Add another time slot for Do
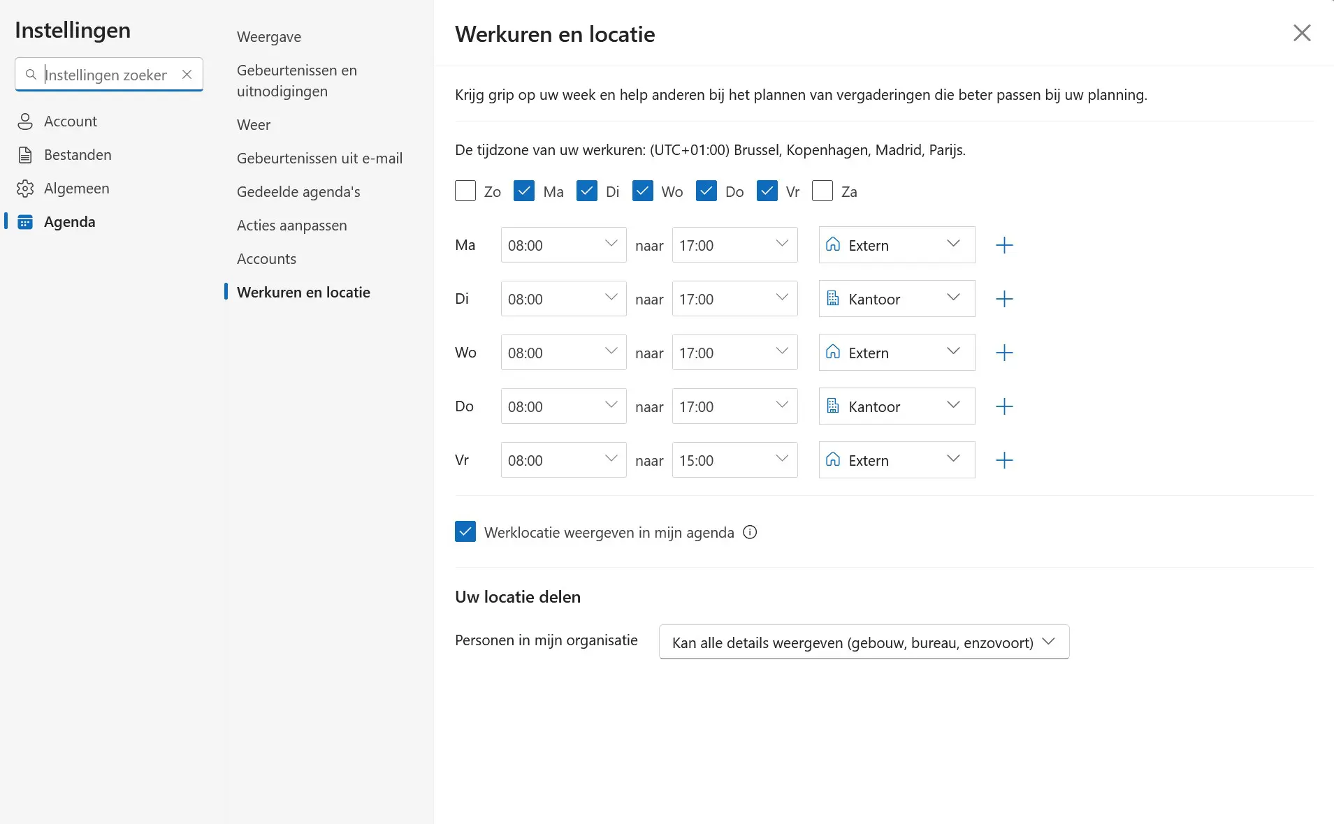 pos(1004,406)
